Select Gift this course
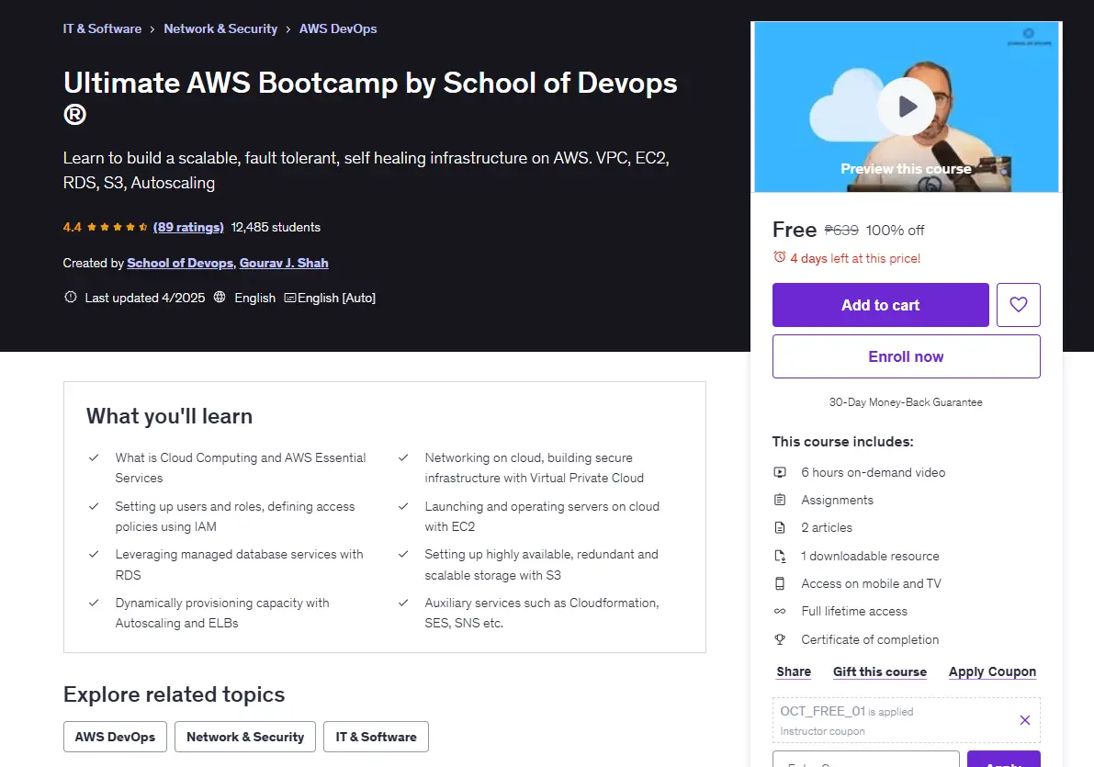 pyautogui.click(x=880, y=671)
